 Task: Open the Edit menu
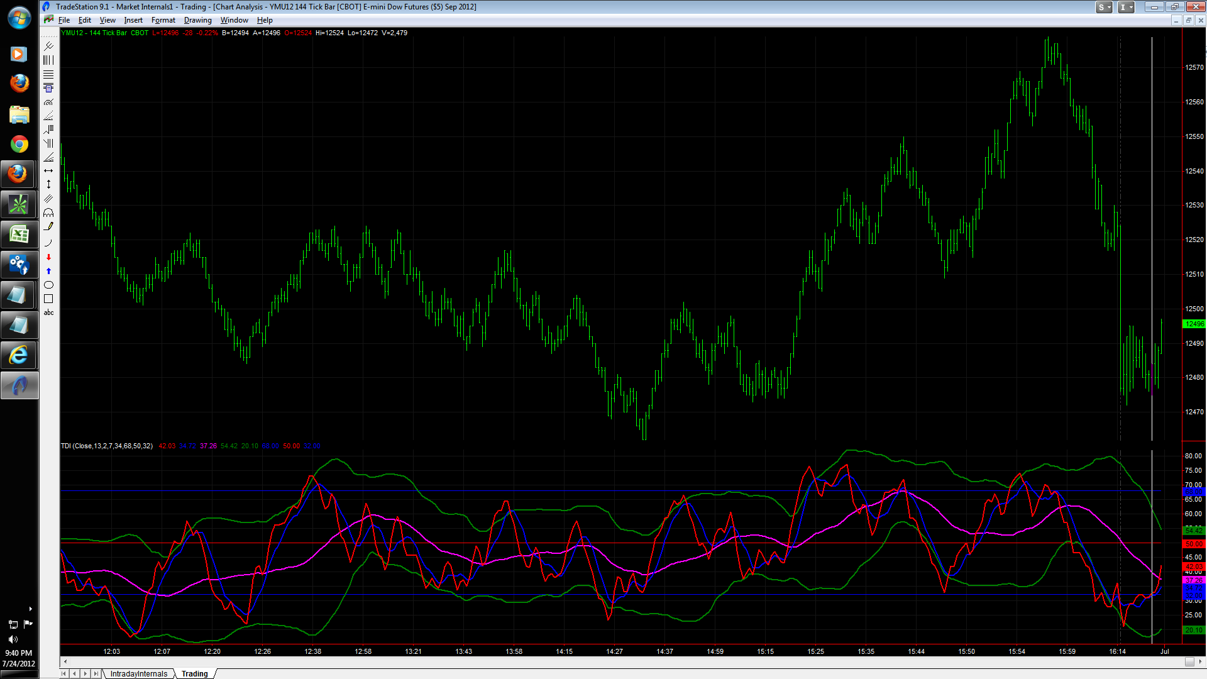click(85, 20)
